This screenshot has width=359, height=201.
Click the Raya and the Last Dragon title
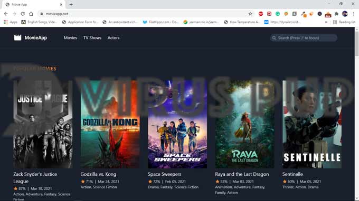[x=242, y=174]
